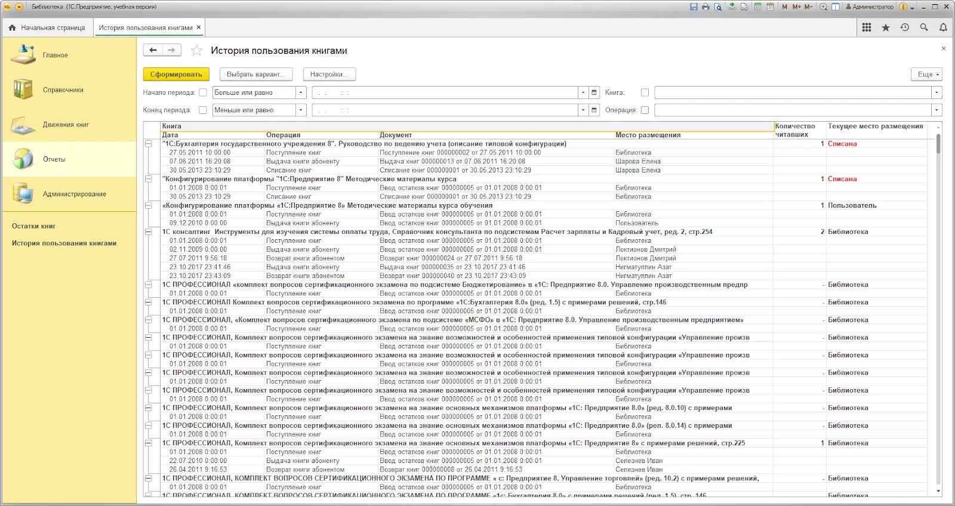Open the Движения книг section
The height and width of the screenshot is (506, 955).
pyautogui.click(x=69, y=124)
